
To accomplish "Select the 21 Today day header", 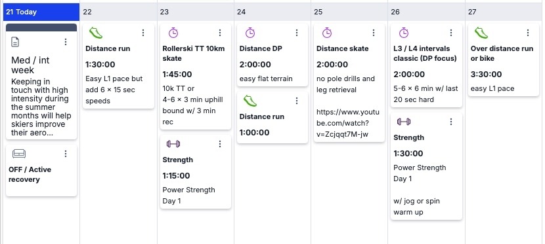I will pyautogui.click(x=41, y=12).
